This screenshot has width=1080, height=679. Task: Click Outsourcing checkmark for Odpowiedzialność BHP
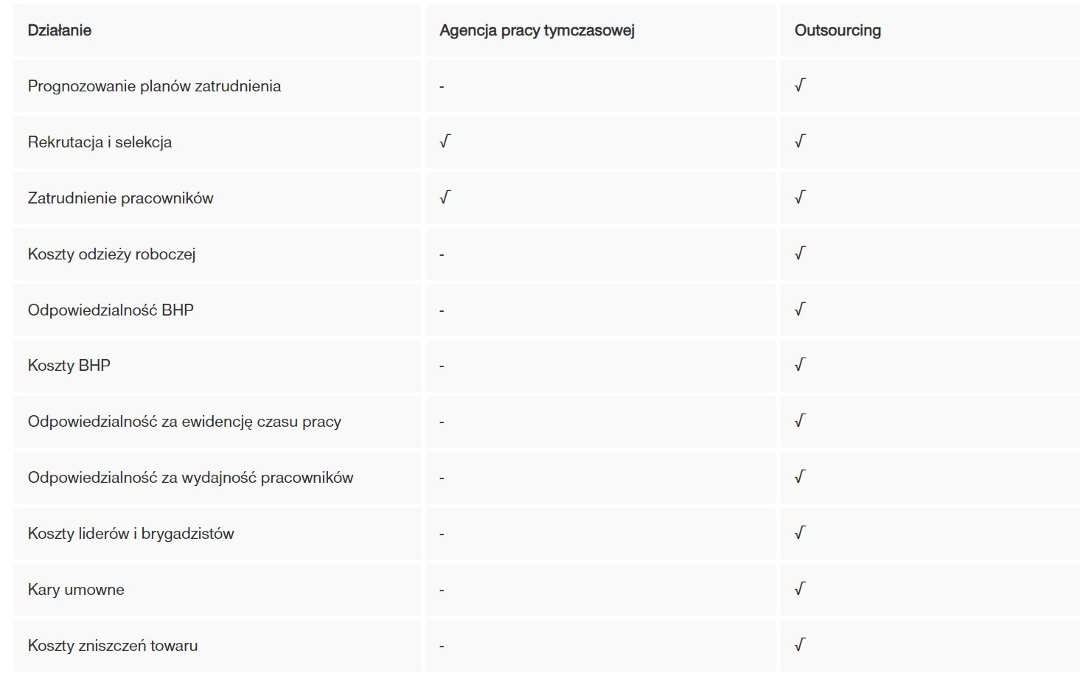[800, 310]
